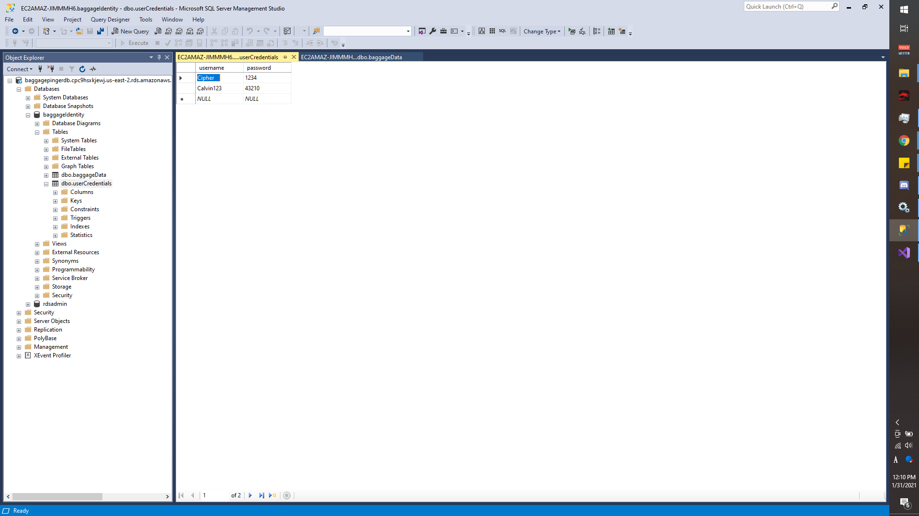This screenshot has width=919, height=516.
Task: Click the Analysis Services MDX Query icon
Action: click(x=168, y=32)
